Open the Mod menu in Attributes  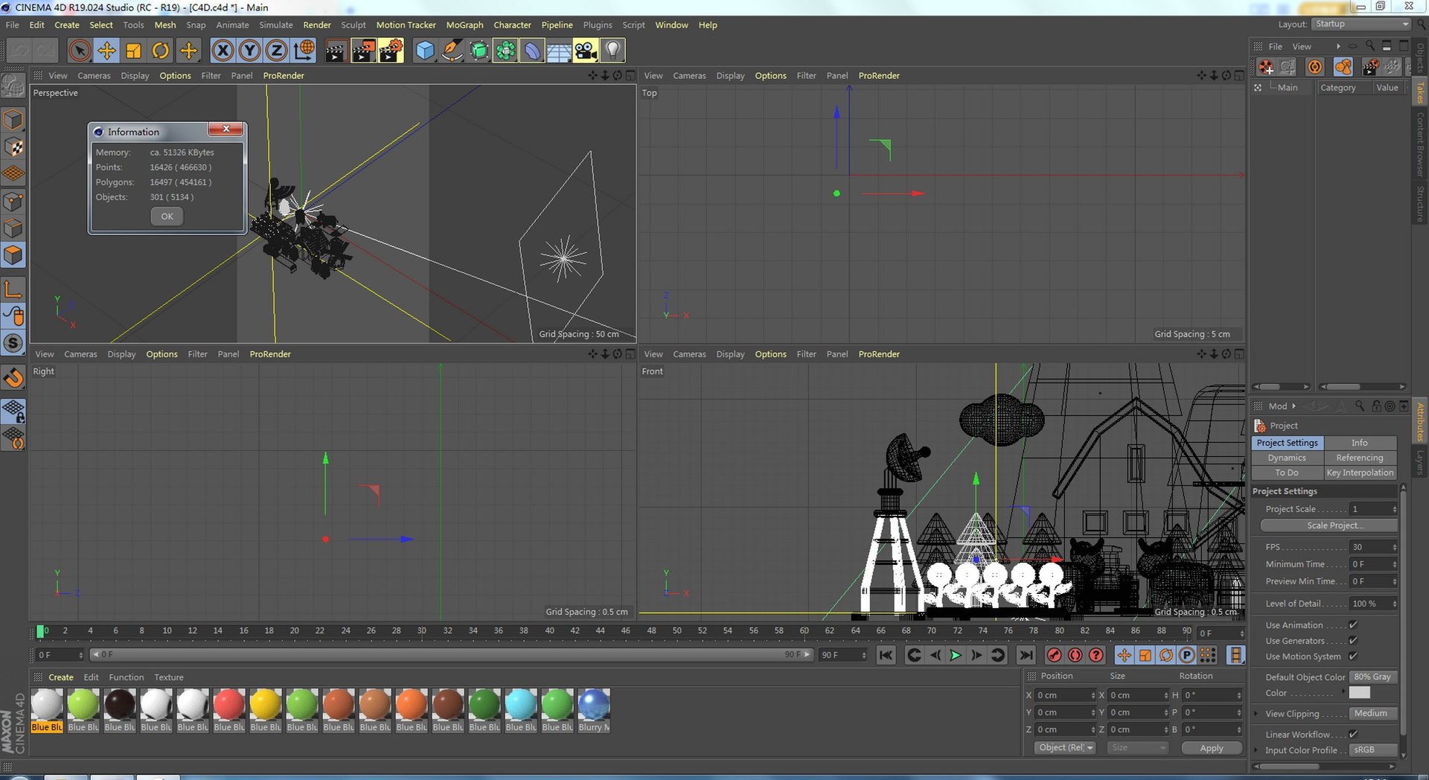tap(1278, 406)
